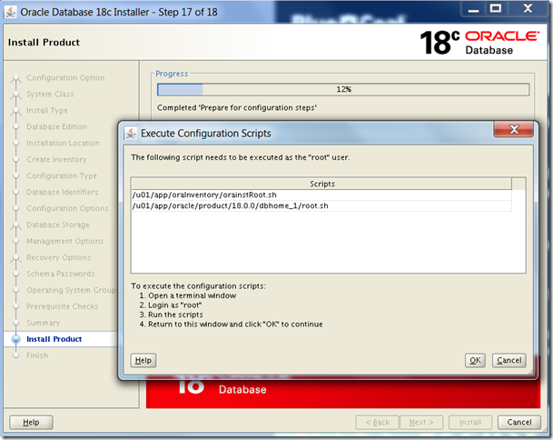Click the 'Login as "root"' instruction line
Image resolution: width=553 pixels, height=440 pixels.
(171, 305)
